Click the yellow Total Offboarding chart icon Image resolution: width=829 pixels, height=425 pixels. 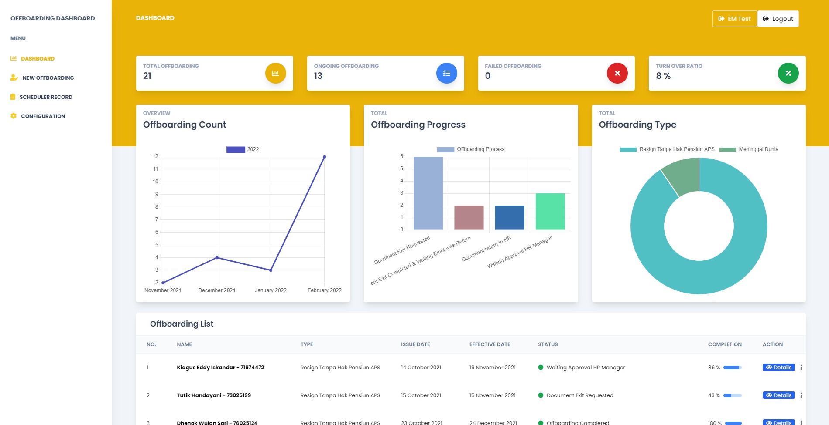click(275, 73)
